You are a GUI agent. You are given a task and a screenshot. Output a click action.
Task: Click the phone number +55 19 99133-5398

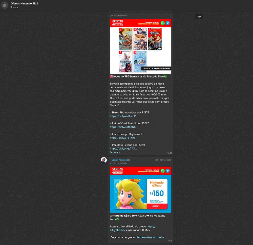coord(163,160)
